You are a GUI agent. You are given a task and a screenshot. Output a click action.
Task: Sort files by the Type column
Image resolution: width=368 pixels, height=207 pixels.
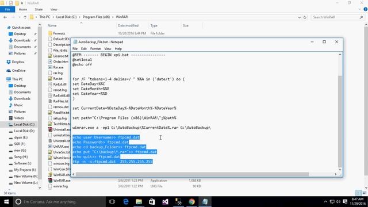click(x=154, y=25)
